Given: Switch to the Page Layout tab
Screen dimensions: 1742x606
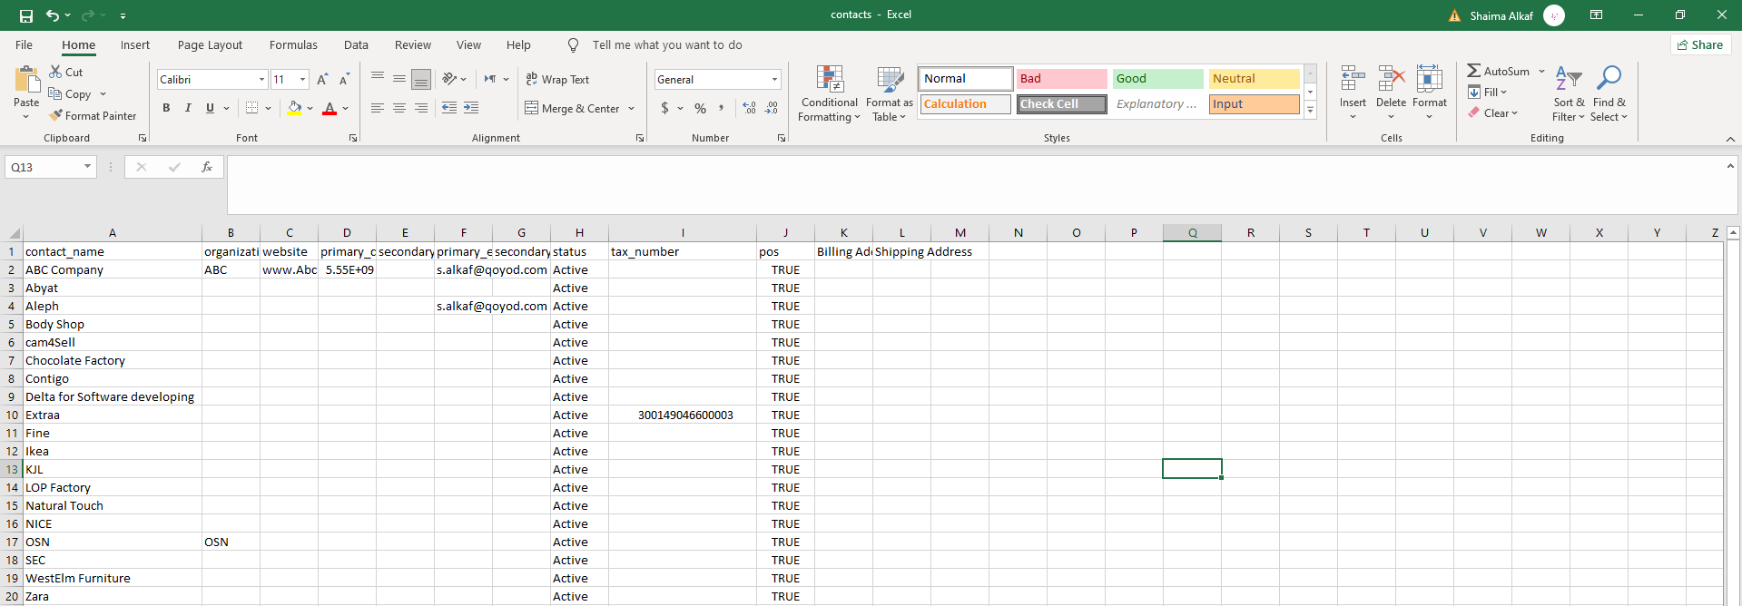Looking at the screenshot, I should click(x=210, y=45).
